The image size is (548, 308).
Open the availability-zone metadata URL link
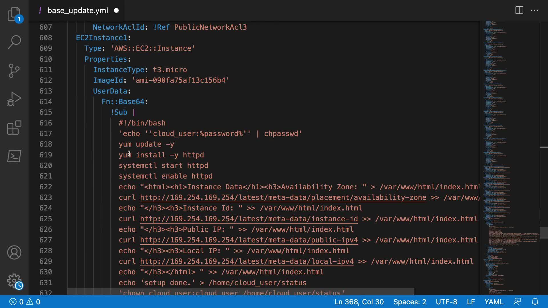pos(283,198)
